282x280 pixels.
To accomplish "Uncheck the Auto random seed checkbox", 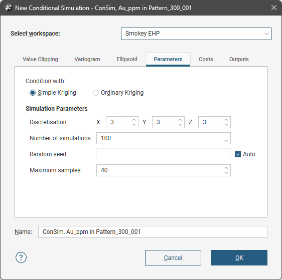I will click(x=238, y=154).
